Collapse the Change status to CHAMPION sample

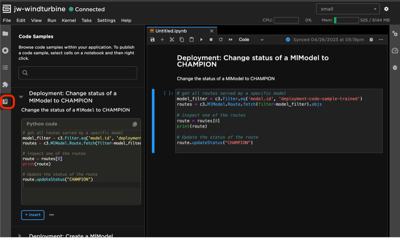[21, 97]
